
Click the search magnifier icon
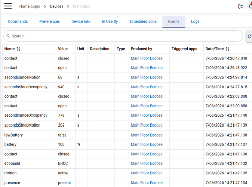pyautogui.click(x=8, y=36)
